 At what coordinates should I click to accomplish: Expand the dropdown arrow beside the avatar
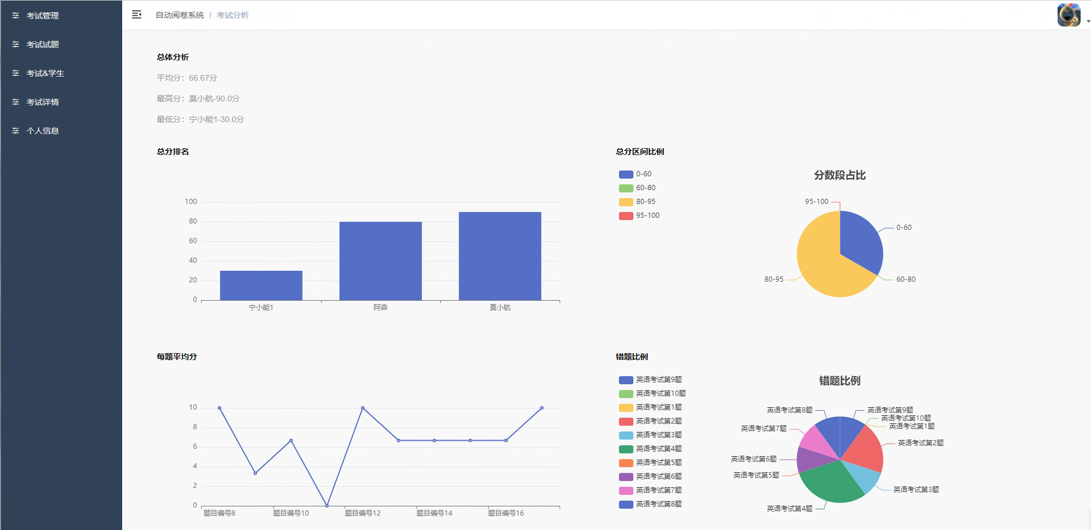click(1088, 21)
